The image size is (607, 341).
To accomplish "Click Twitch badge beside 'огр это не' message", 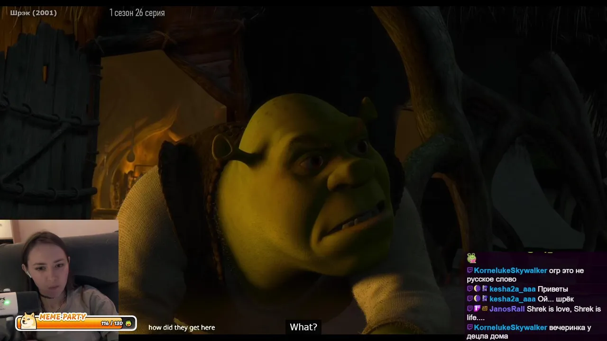I will 470,270.
